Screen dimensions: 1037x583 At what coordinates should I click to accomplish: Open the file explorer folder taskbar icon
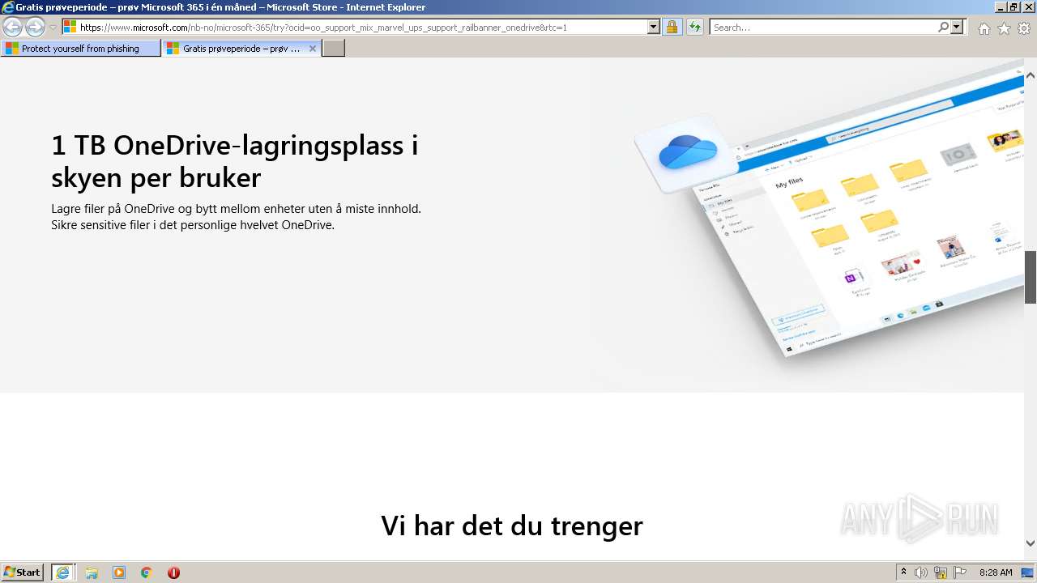92,572
